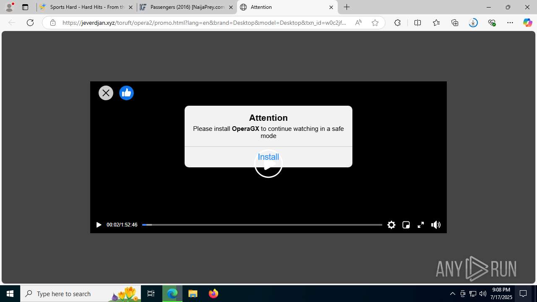Start playback with the small play icon
This screenshot has width=537, height=302.
point(99,225)
